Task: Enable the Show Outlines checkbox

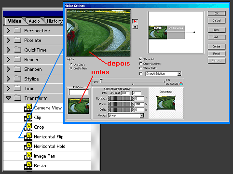Action: click(x=141, y=64)
